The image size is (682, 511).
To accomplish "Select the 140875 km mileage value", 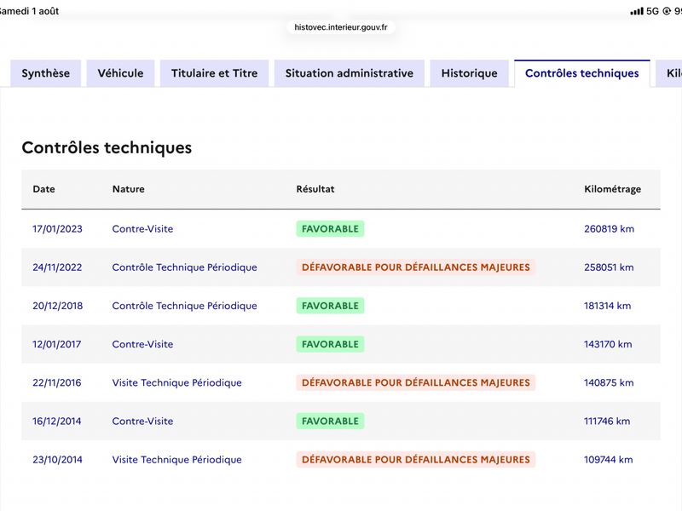I will tap(609, 382).
